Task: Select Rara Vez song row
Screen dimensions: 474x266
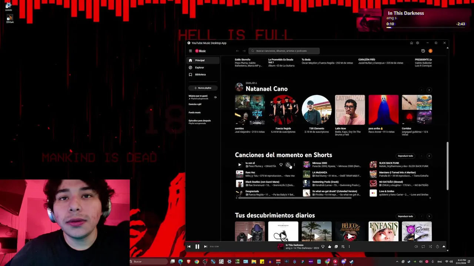Action: [x=265, y=174]
